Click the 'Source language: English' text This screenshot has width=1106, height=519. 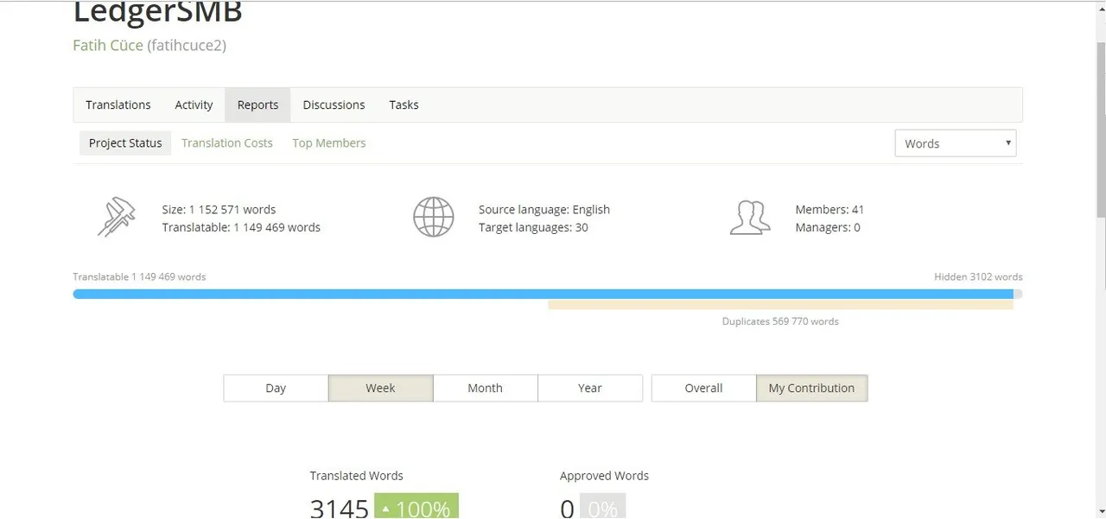544,209
